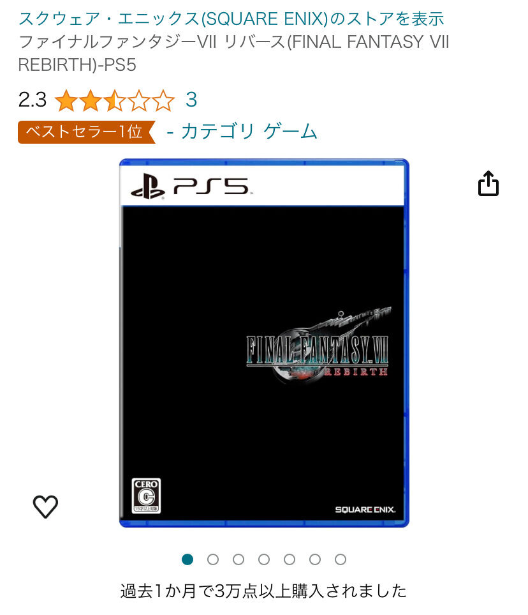
Task: Select the first image carousel dot
Action: coord(187,559)
